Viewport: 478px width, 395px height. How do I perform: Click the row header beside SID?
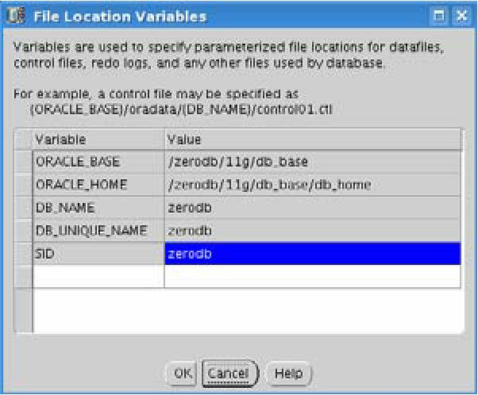[x=23, y=253]
